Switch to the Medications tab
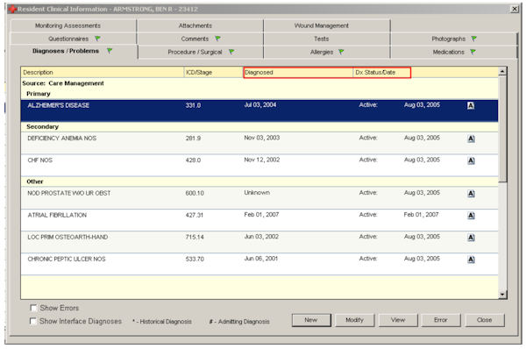526x349 pixels. pos(454,52)
